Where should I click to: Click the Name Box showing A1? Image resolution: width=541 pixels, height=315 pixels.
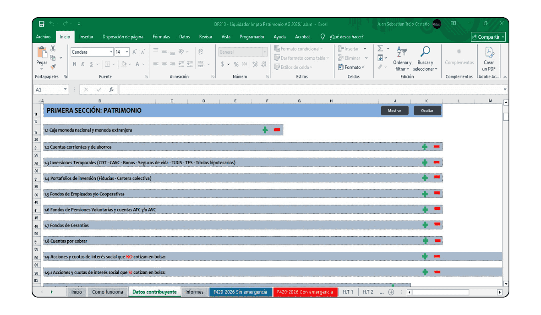point(49,90)
